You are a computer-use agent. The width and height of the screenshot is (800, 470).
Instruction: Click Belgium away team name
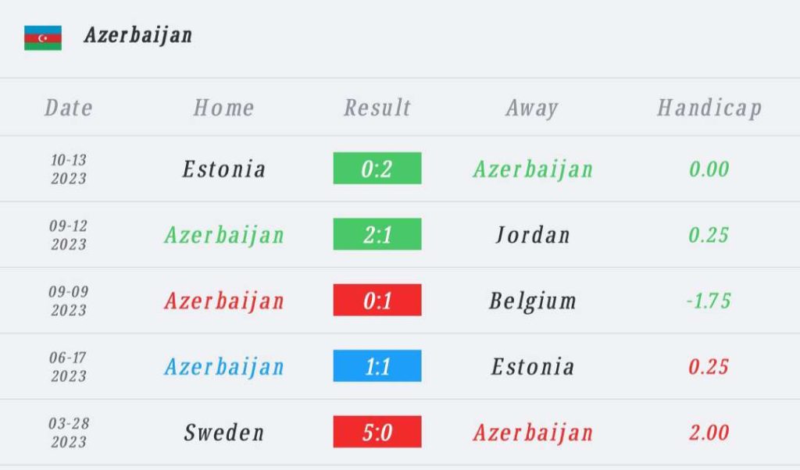[x=533, y=301]
